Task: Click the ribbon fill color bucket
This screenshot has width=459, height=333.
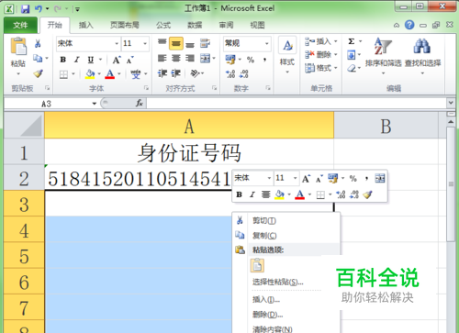Action: click(x=90, y=74)
